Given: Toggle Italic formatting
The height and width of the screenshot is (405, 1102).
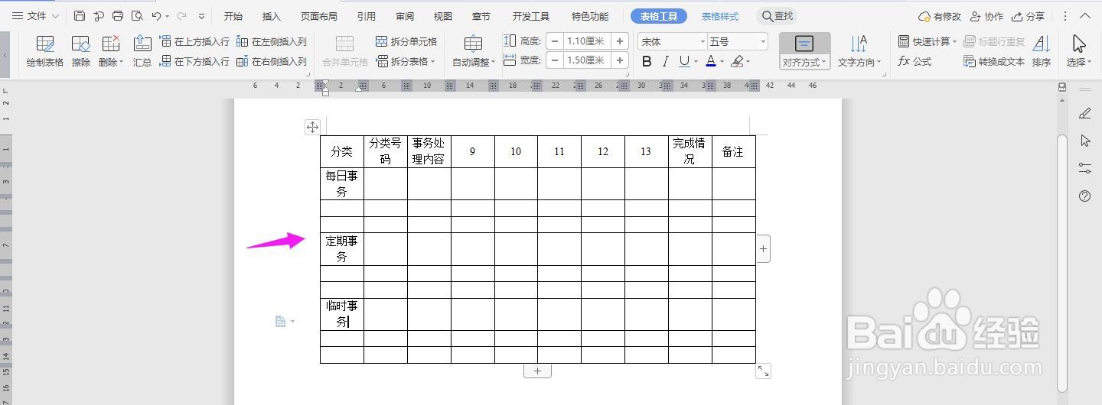Looking at the screenshot, I should pyautogui.click(x=665, y=61).
